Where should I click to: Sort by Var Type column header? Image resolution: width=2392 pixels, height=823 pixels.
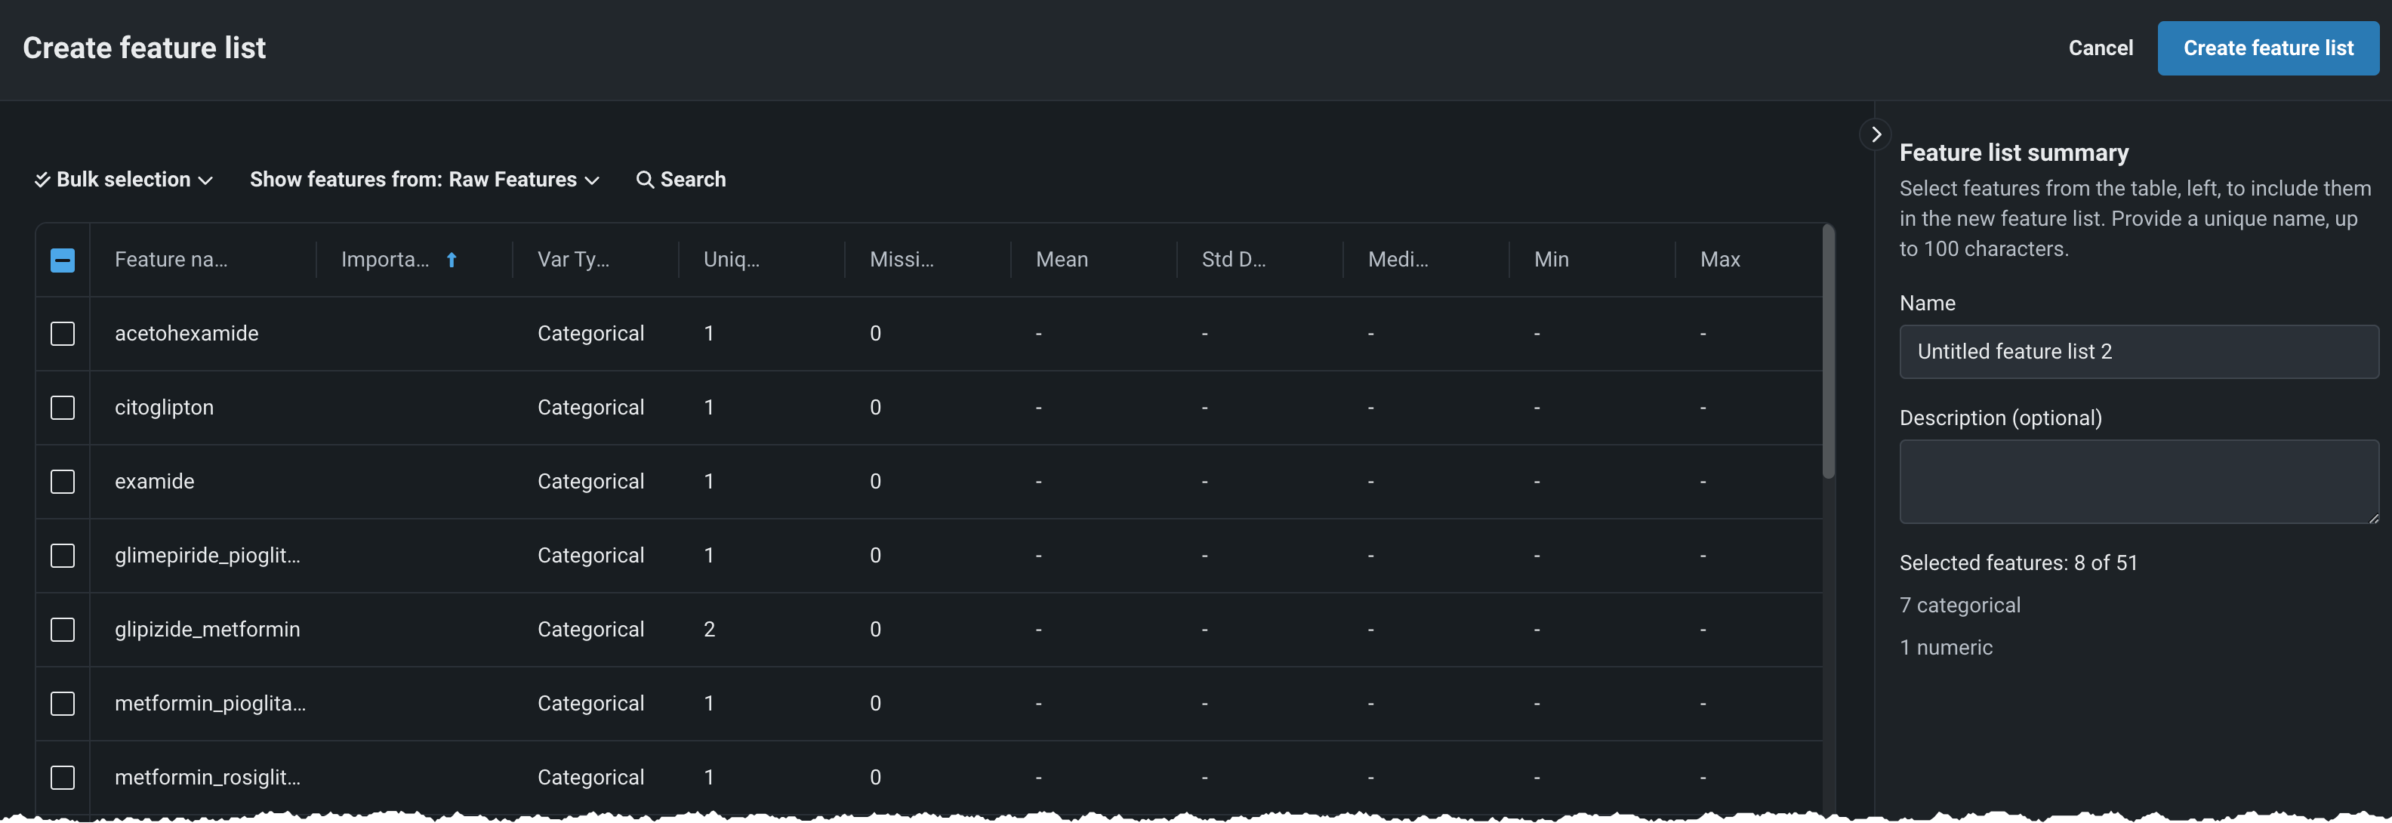point(573,260)
